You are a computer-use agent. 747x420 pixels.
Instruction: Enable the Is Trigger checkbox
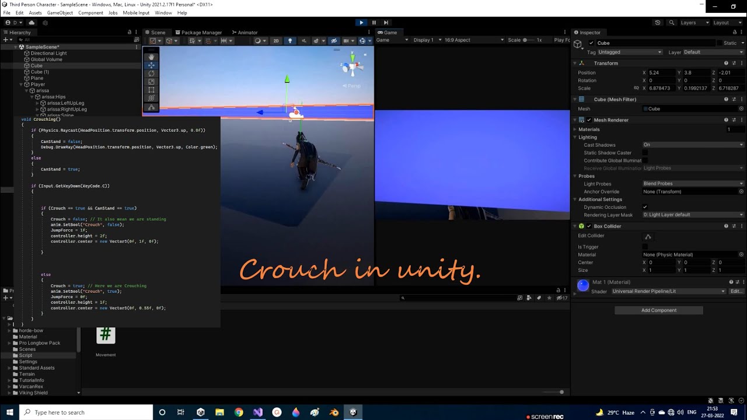point(645,247)
